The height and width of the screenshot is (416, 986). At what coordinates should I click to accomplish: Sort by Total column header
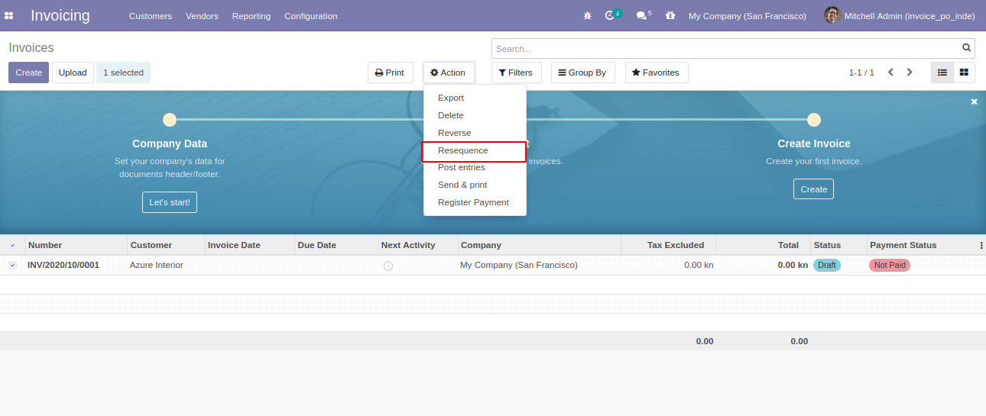[x=764, y=245]
